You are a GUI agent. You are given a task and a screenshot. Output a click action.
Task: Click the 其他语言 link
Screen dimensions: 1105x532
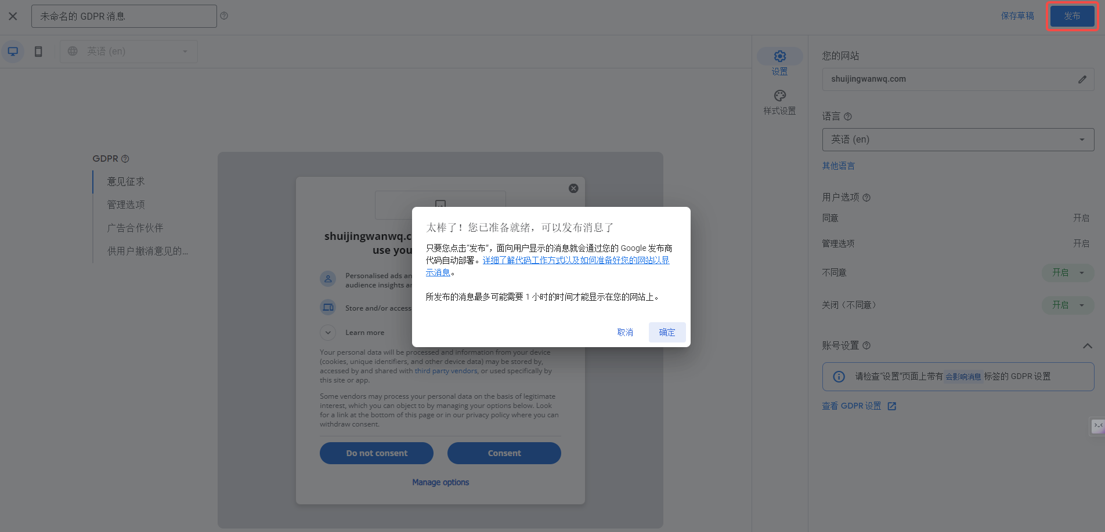pos(838,166)
